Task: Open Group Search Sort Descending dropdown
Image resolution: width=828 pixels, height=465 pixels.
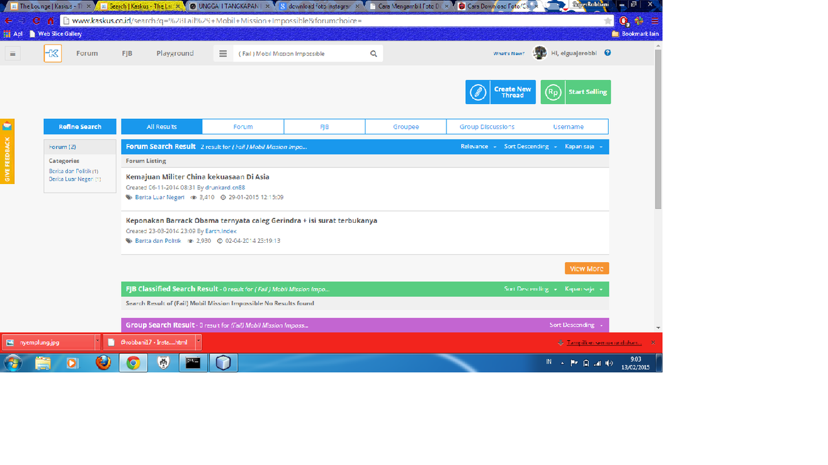Action: coord(576,325)
